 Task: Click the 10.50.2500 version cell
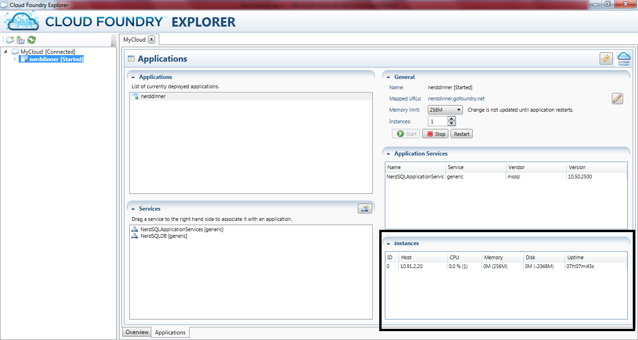coord(580,177)
